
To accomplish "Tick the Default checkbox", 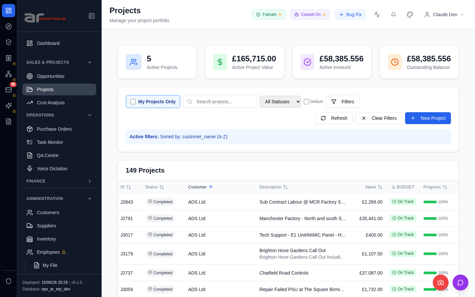I will pyautogui.click(x=306, y=102).
